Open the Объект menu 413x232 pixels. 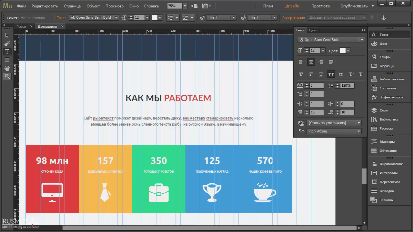(x=93, y=6)
